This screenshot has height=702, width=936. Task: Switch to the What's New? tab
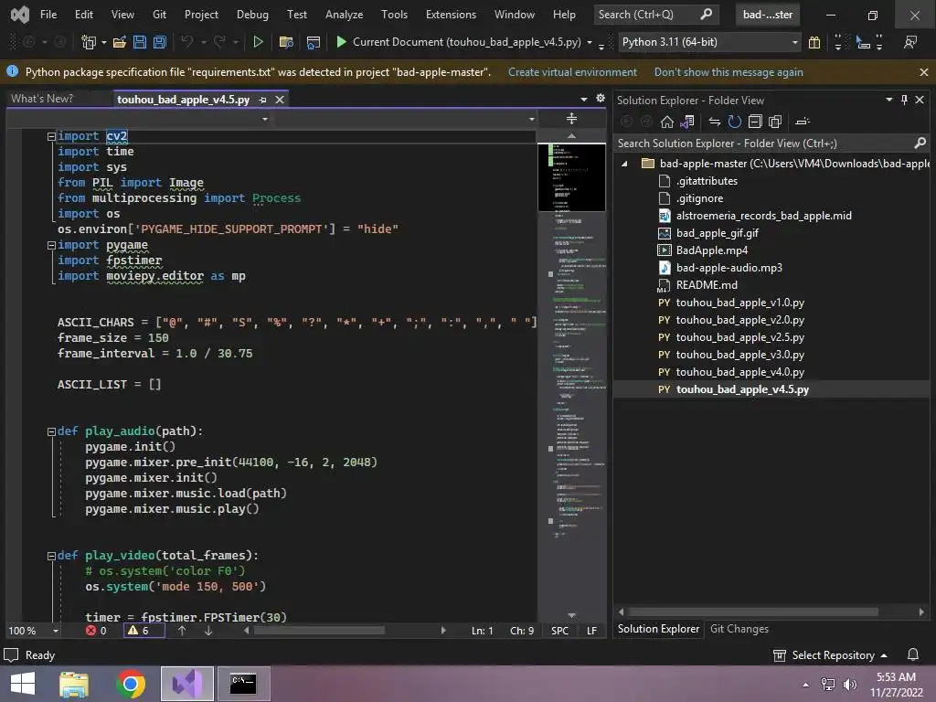42,99
